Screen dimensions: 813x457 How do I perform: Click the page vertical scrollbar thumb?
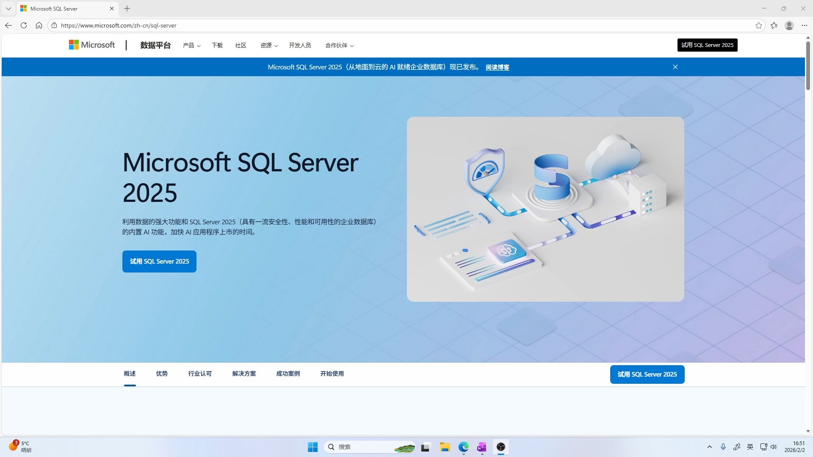pos(808,66)
